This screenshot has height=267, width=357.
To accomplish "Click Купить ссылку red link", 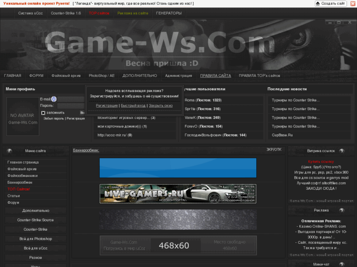I will point(321,162).
